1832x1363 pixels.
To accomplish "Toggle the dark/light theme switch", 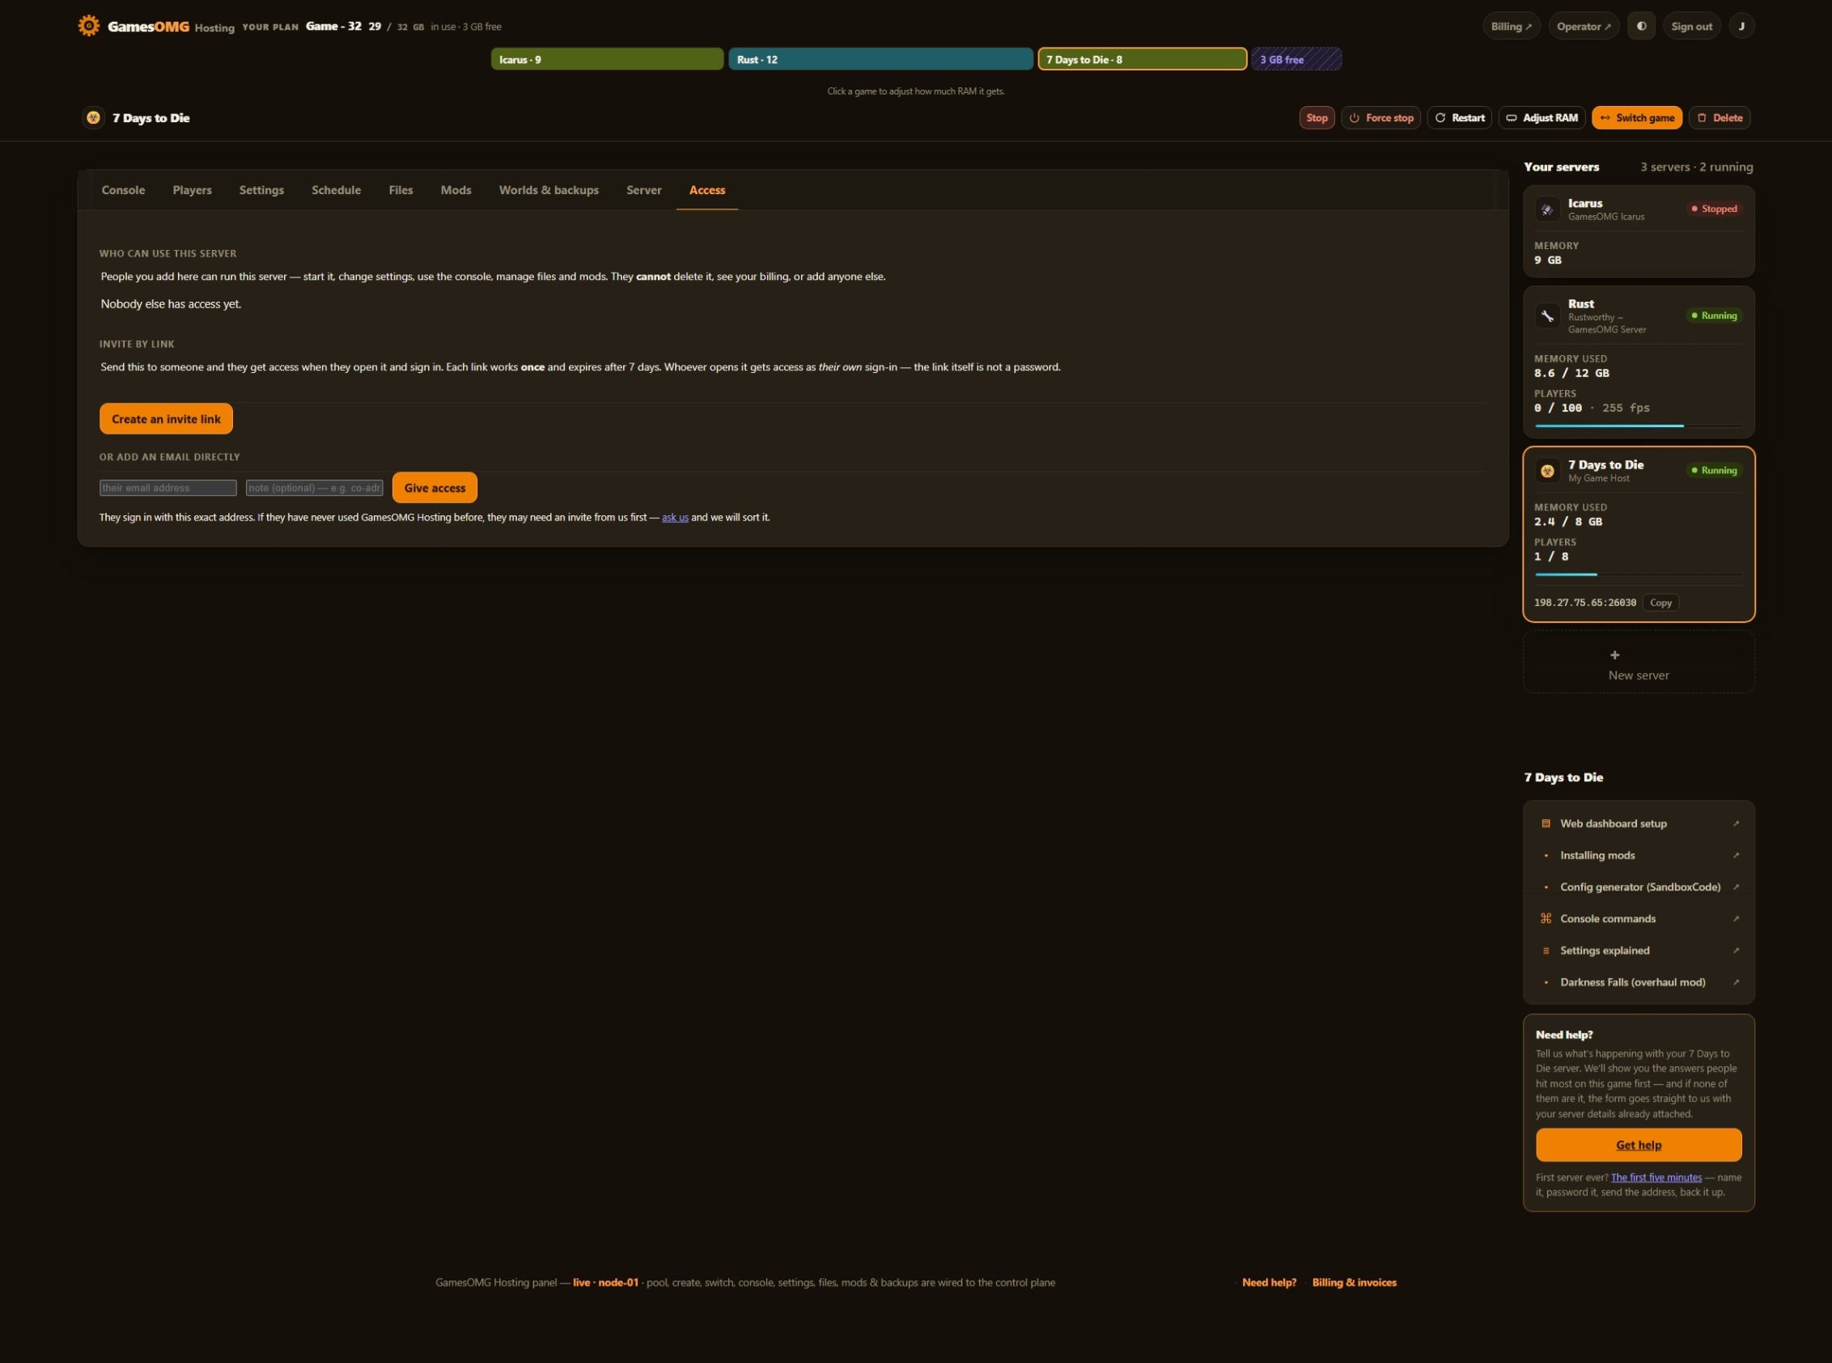I will click(x=1641, y=27).
